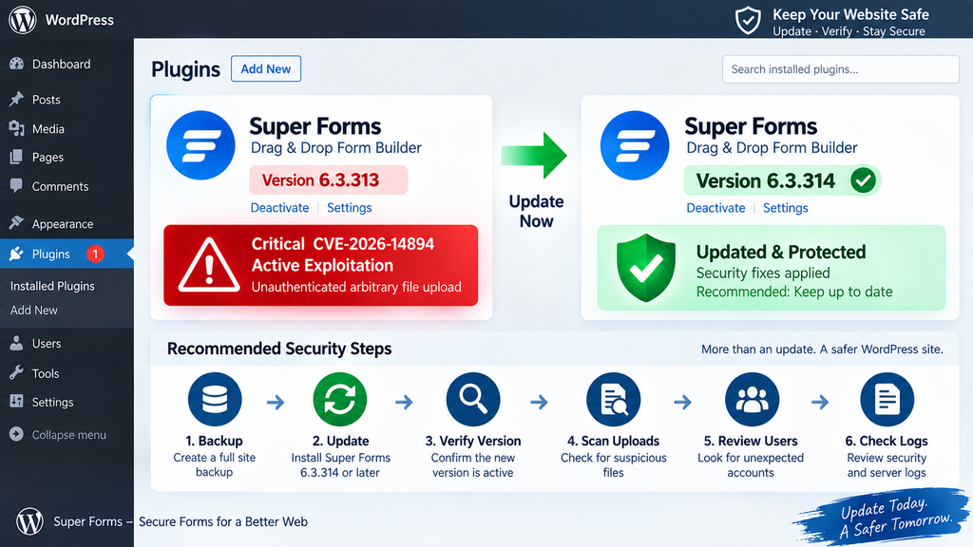The width and height of the screenshot is (973, 547).
Task: Click the Verify Version magnifier icon
Action: click(473, 400)
